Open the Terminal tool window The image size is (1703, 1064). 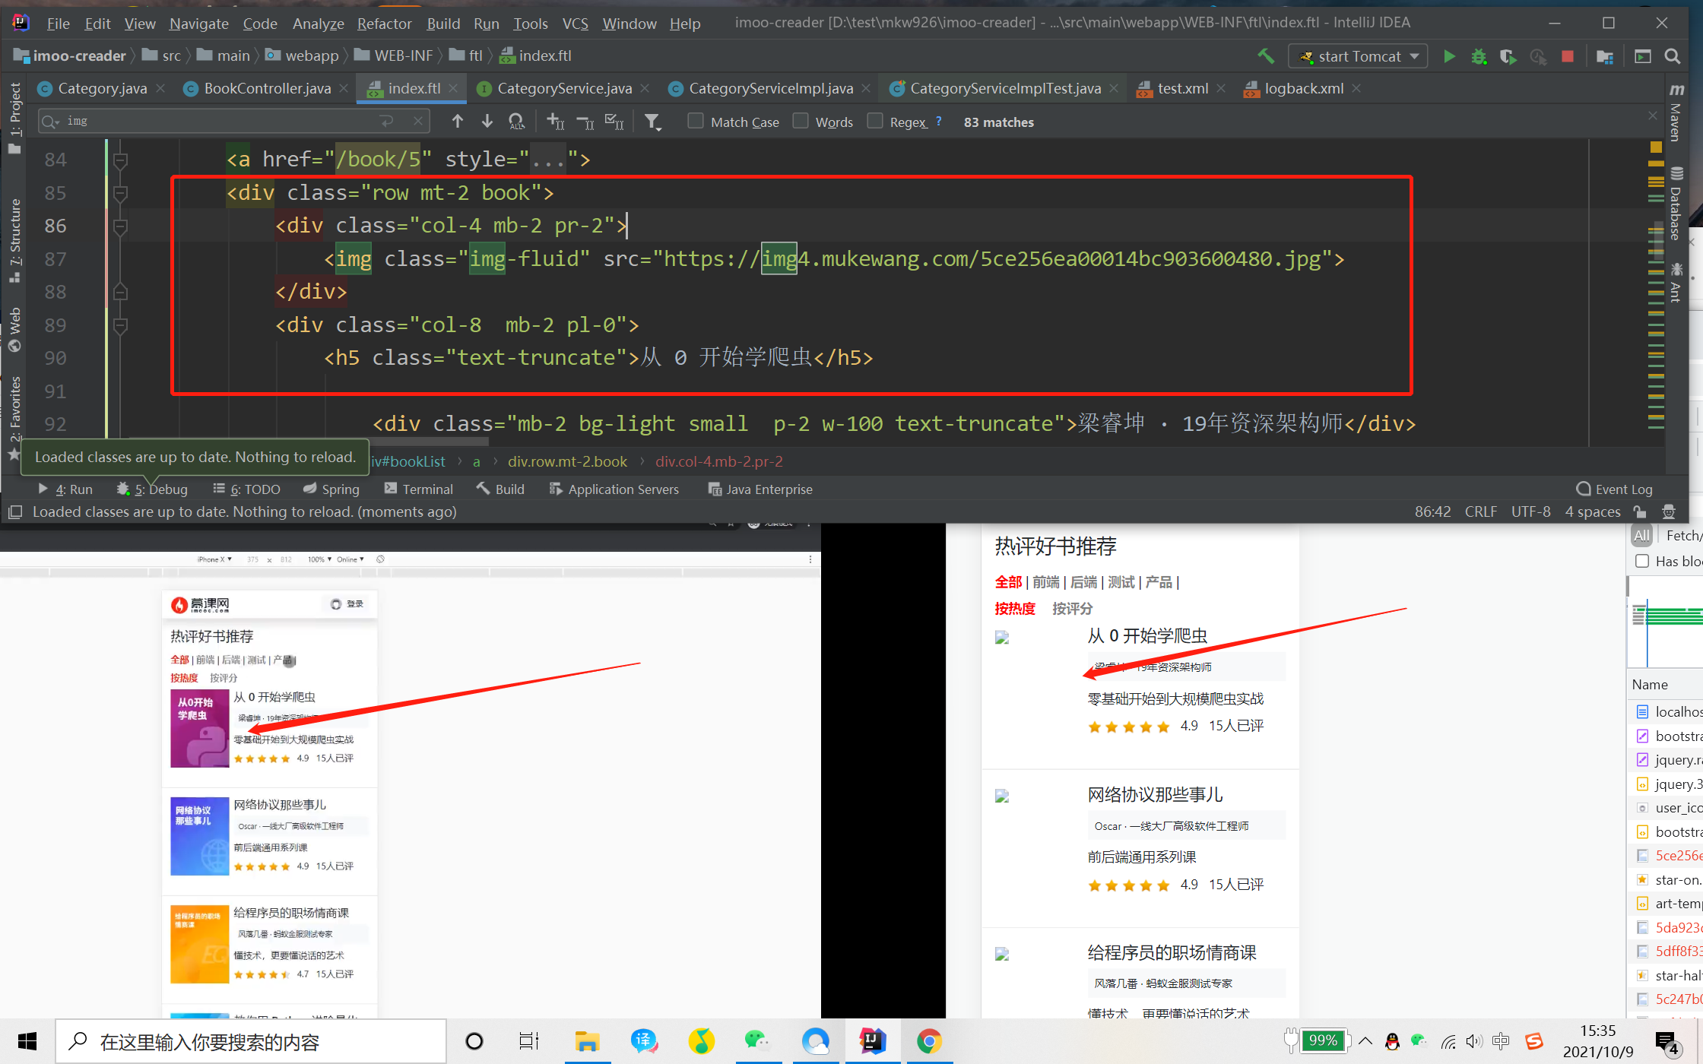pyautogui.click(x=419, y=489)
